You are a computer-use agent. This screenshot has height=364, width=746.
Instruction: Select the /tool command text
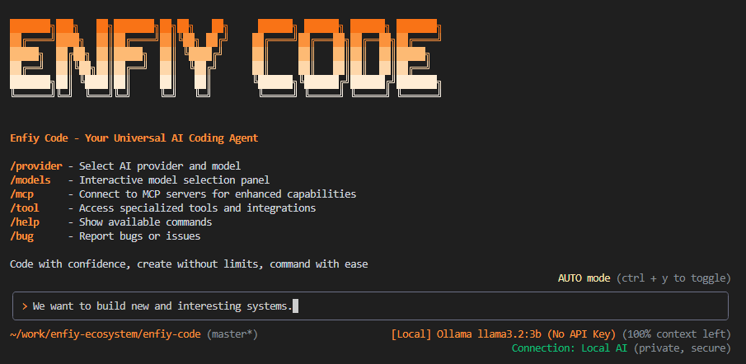click(25, 208)
